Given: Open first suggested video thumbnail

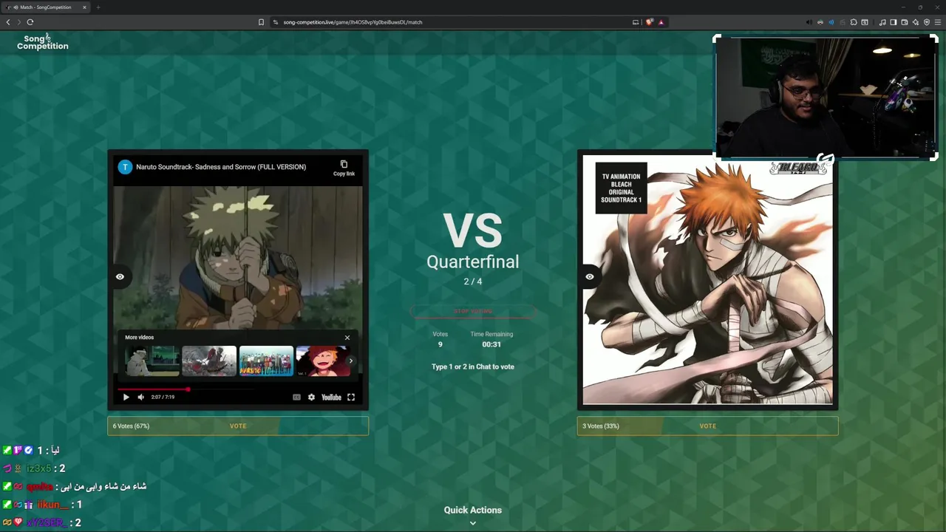Looking at the screenshot, I should click(153, 361).
